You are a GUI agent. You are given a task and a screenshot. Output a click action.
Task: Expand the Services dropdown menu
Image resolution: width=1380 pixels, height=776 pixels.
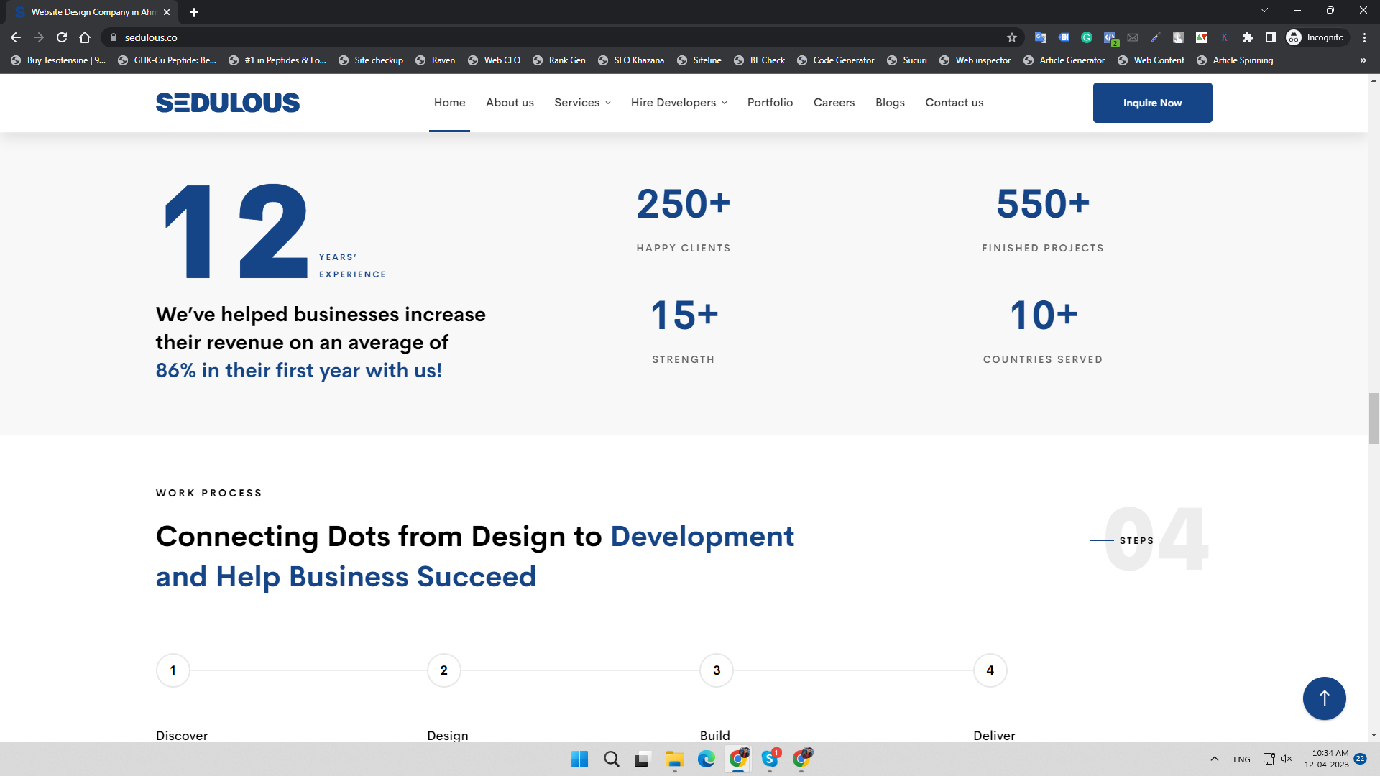[x=582, y=103]
